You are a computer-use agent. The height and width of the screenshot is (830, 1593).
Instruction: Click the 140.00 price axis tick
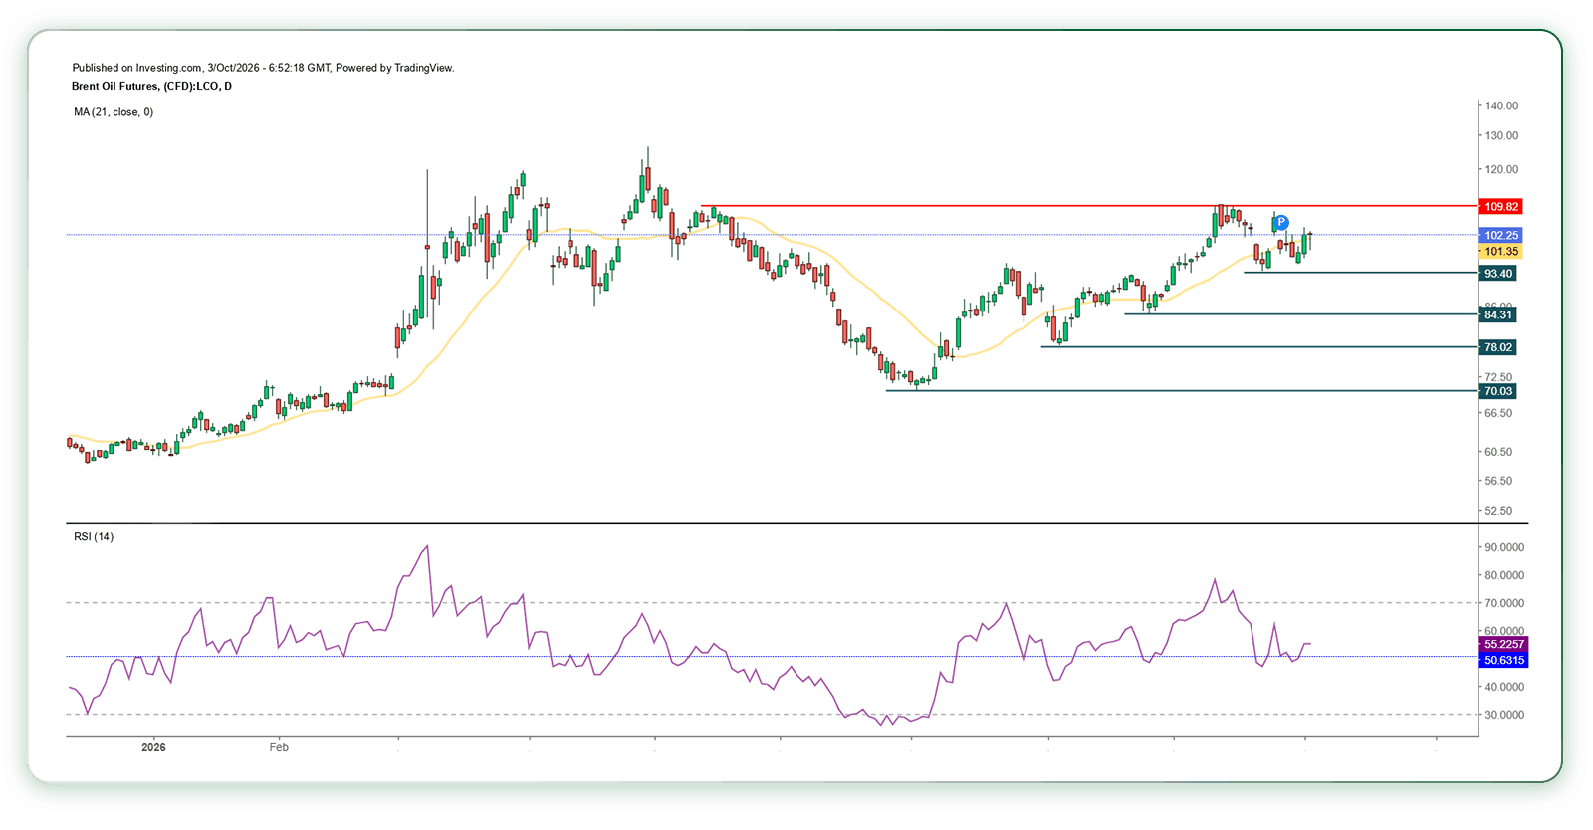click(1501, 105)
